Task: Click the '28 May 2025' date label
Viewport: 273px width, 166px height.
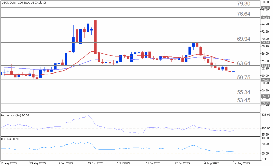Action: [38, 163]
